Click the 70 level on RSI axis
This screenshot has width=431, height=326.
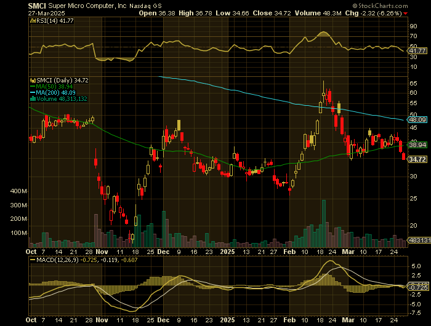(413, 36)
